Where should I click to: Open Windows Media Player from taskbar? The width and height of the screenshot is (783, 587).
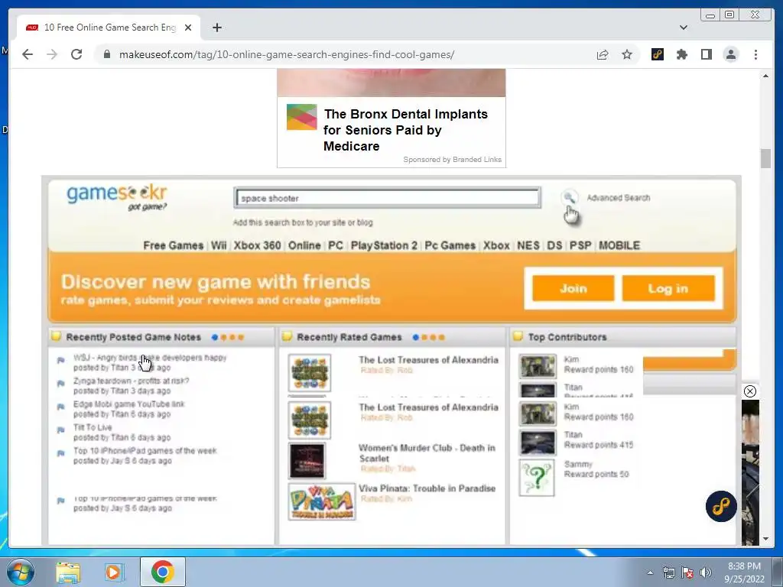[113, 572]
